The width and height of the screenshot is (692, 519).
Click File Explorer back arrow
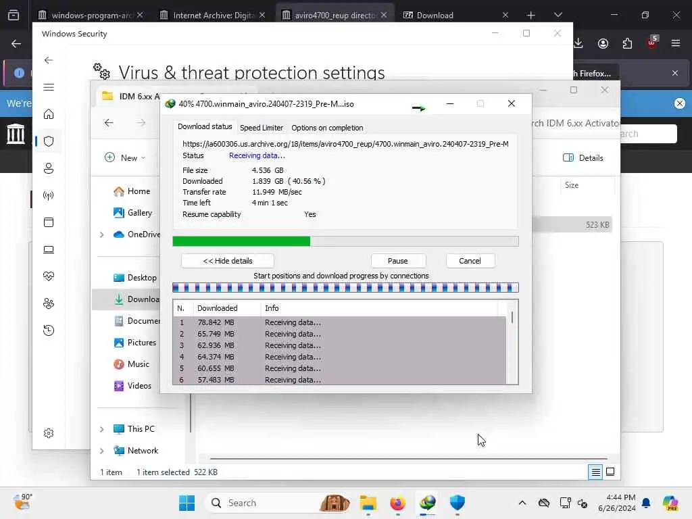coord(109,123)
